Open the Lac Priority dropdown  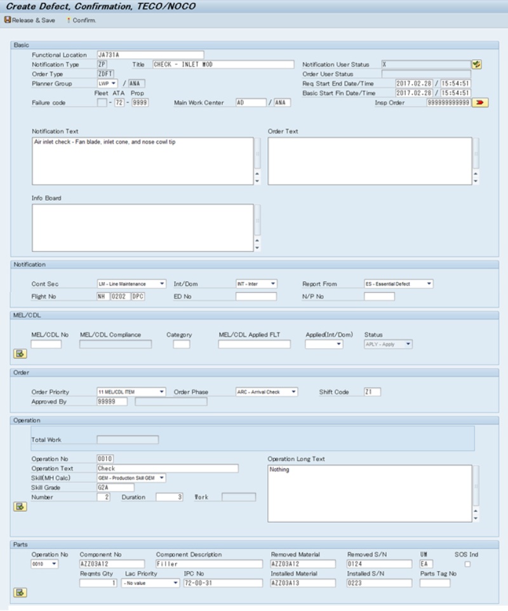click(175, 583)
